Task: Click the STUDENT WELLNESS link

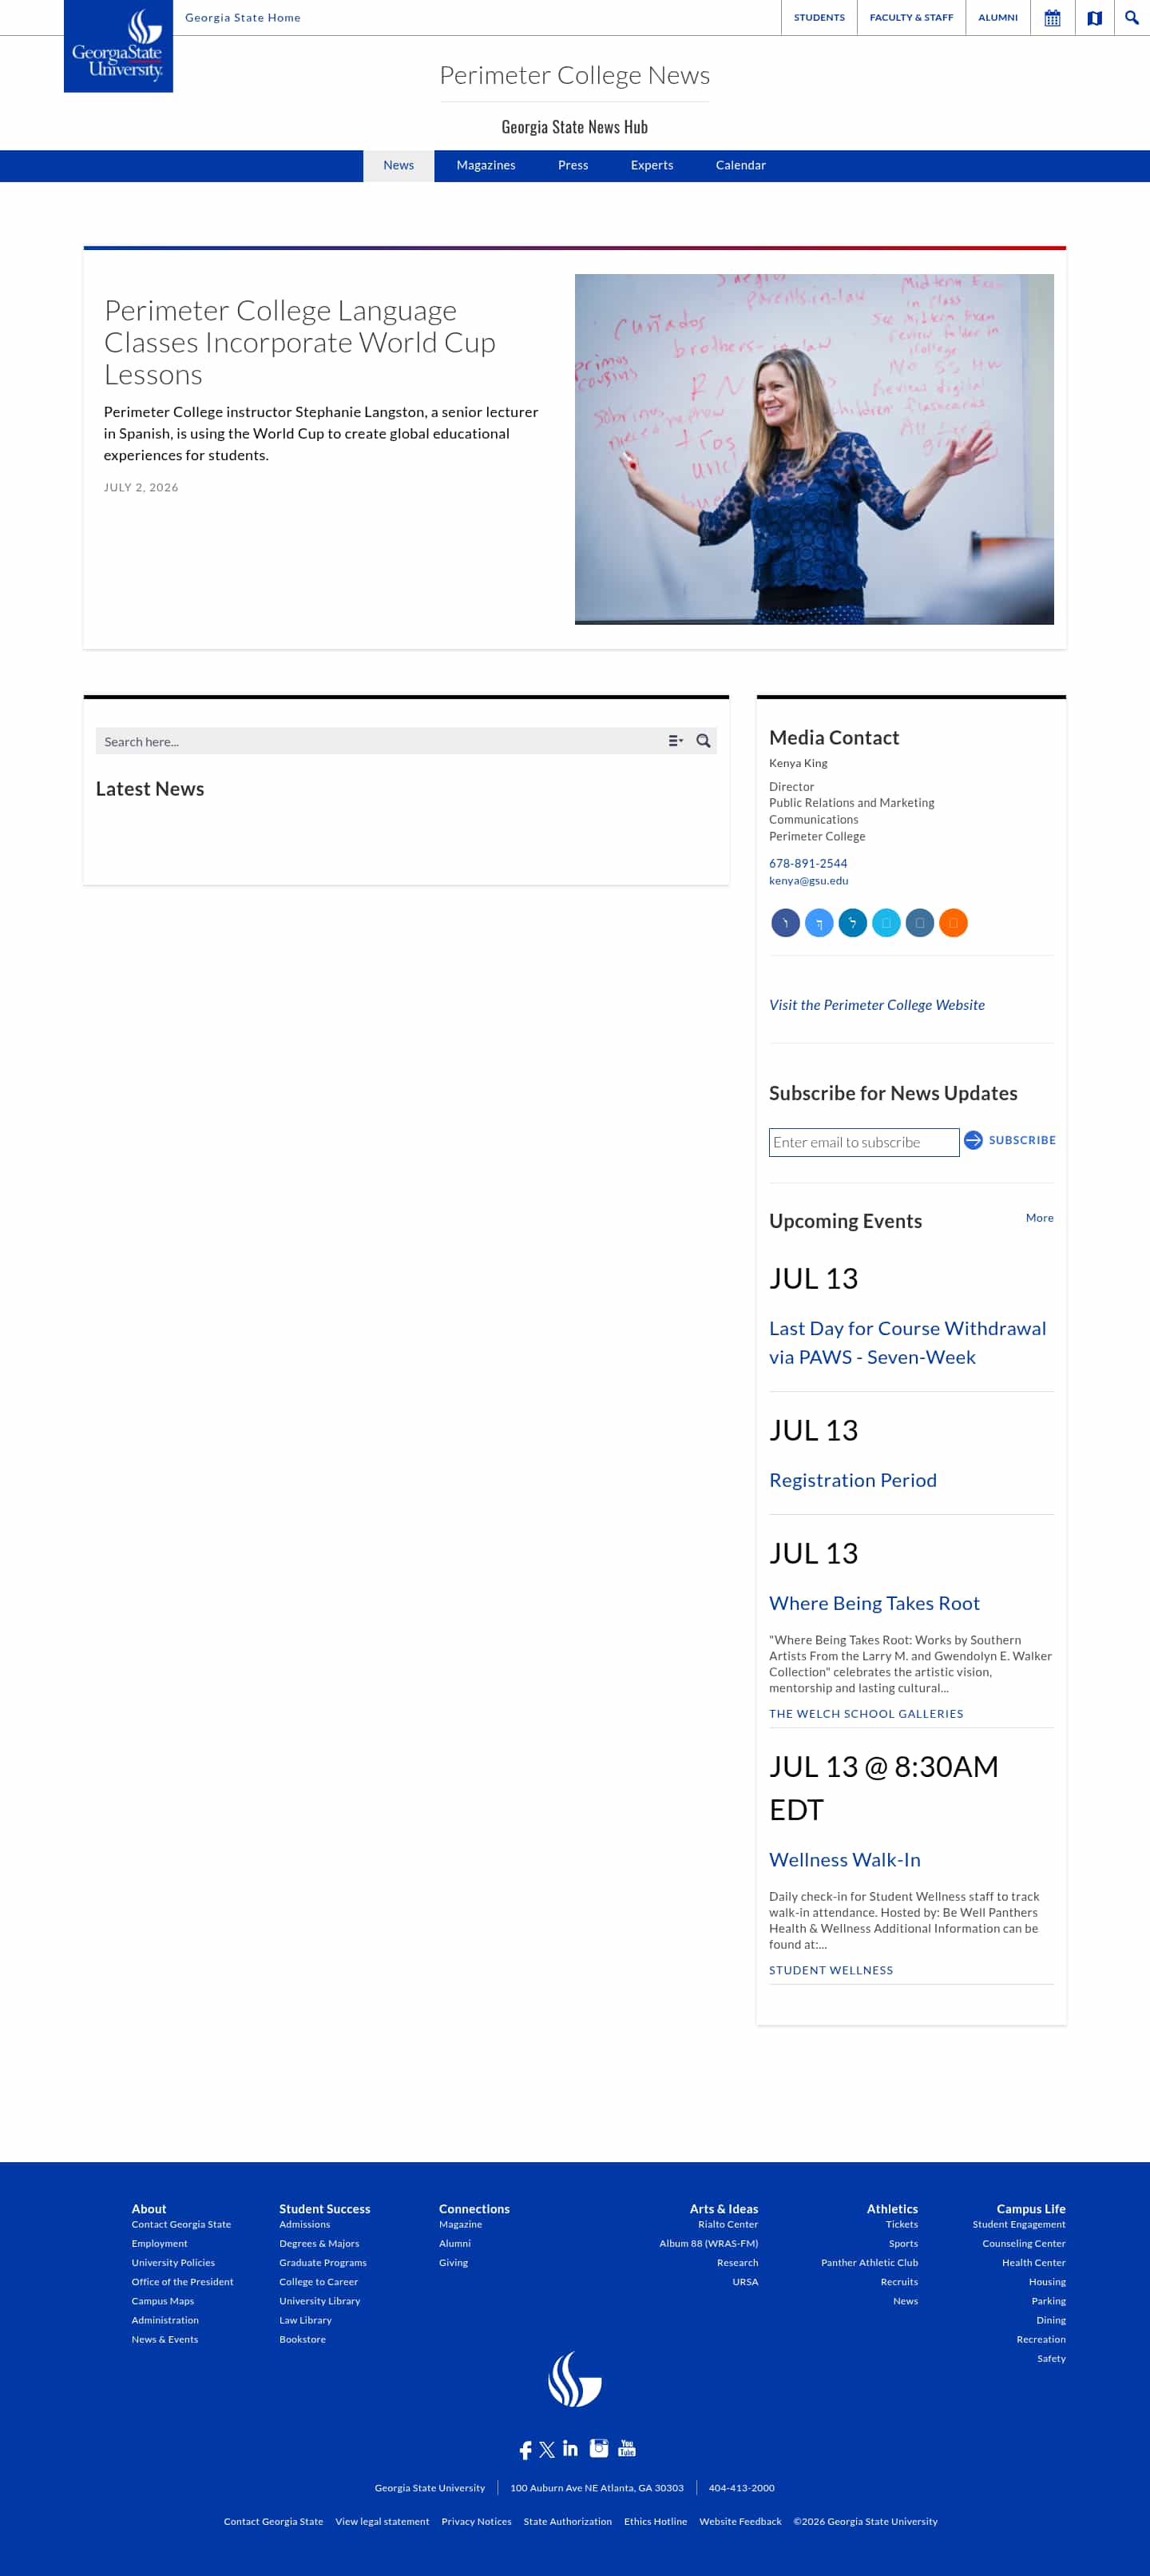Action: (x=831, y=1970)
